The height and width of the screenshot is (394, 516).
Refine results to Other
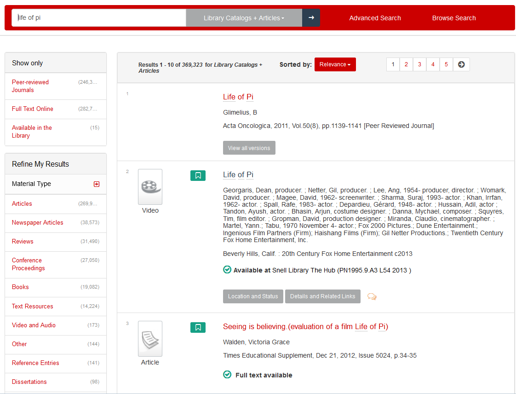point(19,344)
